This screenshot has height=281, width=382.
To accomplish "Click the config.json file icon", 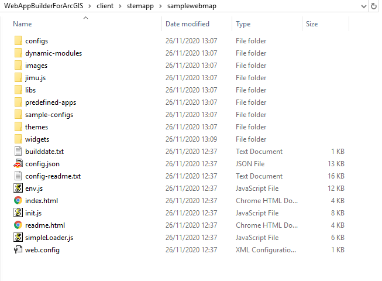I will (x=18, y=163).
